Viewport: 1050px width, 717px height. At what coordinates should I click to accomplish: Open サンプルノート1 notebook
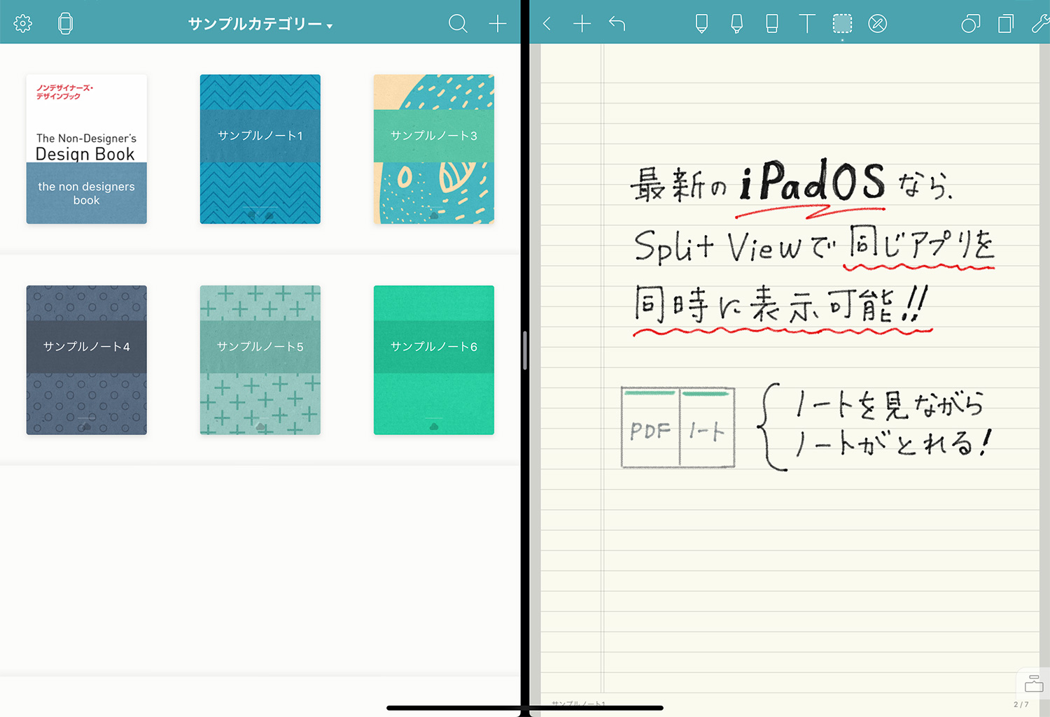pyautogui.click(x=260, y=149)
